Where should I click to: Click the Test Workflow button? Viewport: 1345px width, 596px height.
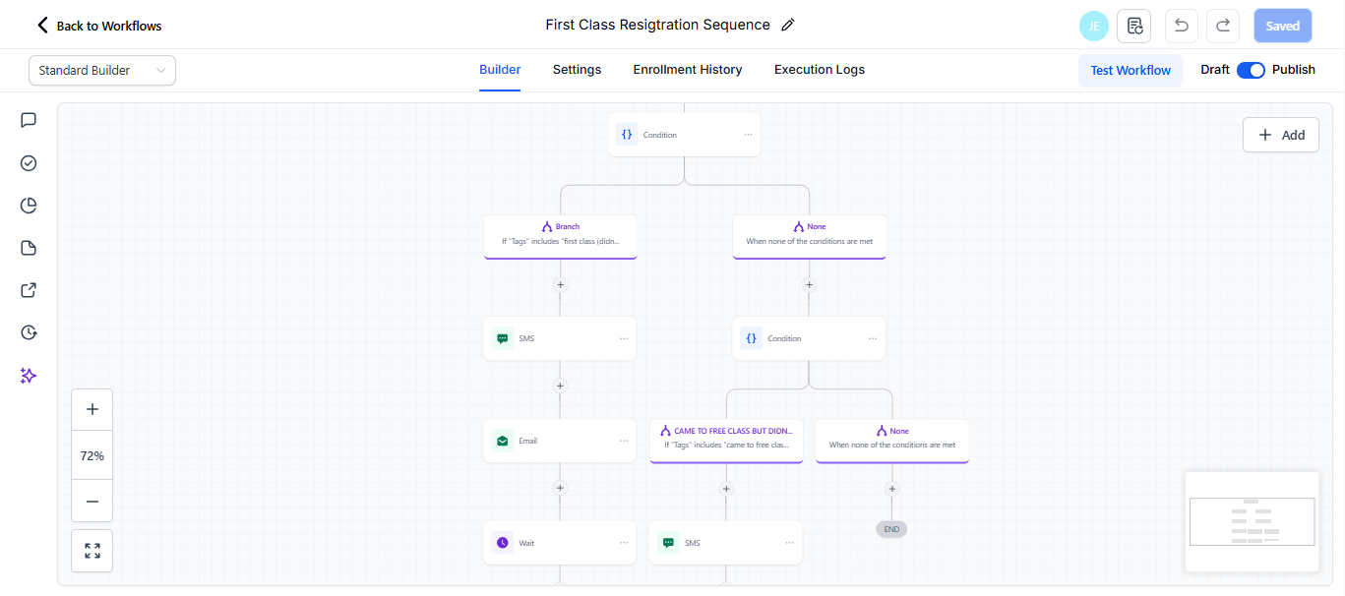point(1131,70)
